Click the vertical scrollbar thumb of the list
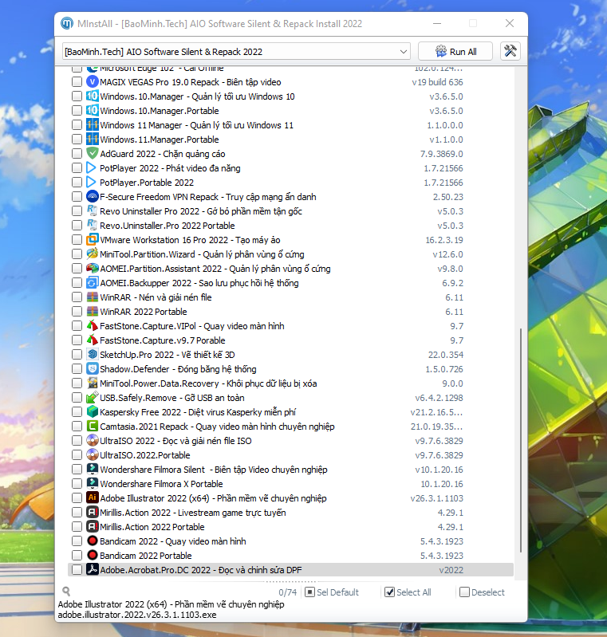Screen dimensions: 607x637 521,440
